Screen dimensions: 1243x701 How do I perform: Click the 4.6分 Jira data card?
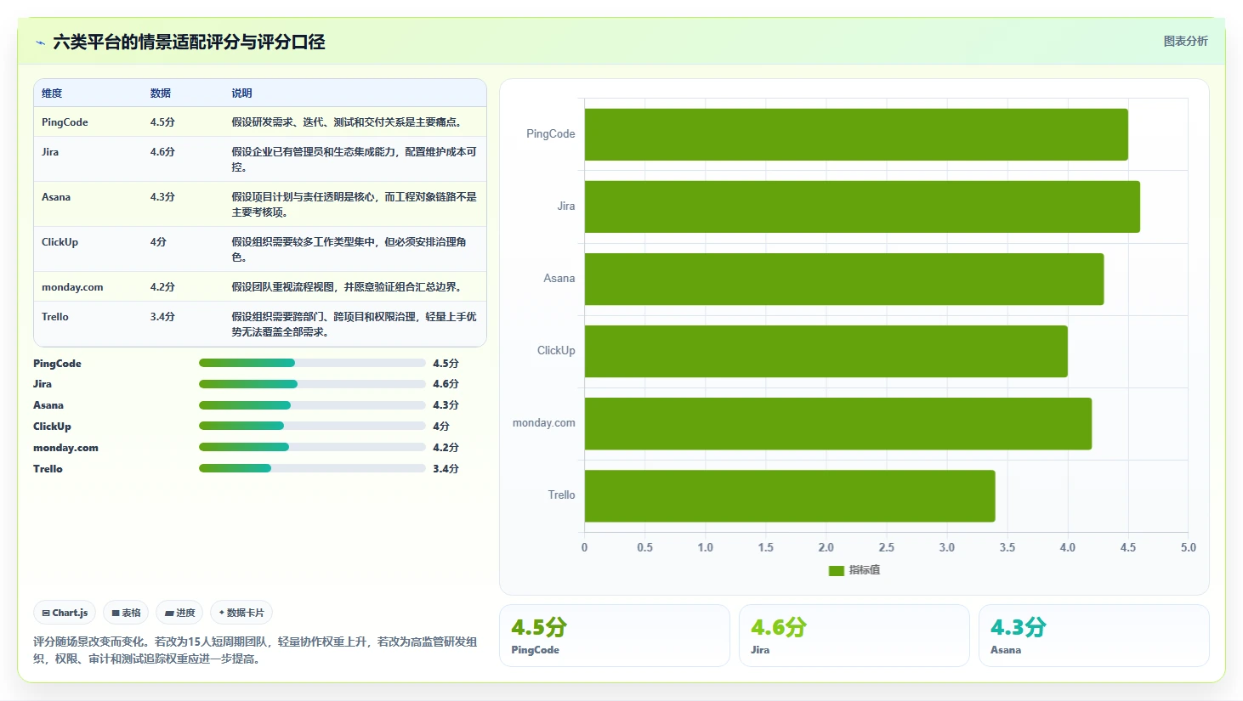coord(854,636)
